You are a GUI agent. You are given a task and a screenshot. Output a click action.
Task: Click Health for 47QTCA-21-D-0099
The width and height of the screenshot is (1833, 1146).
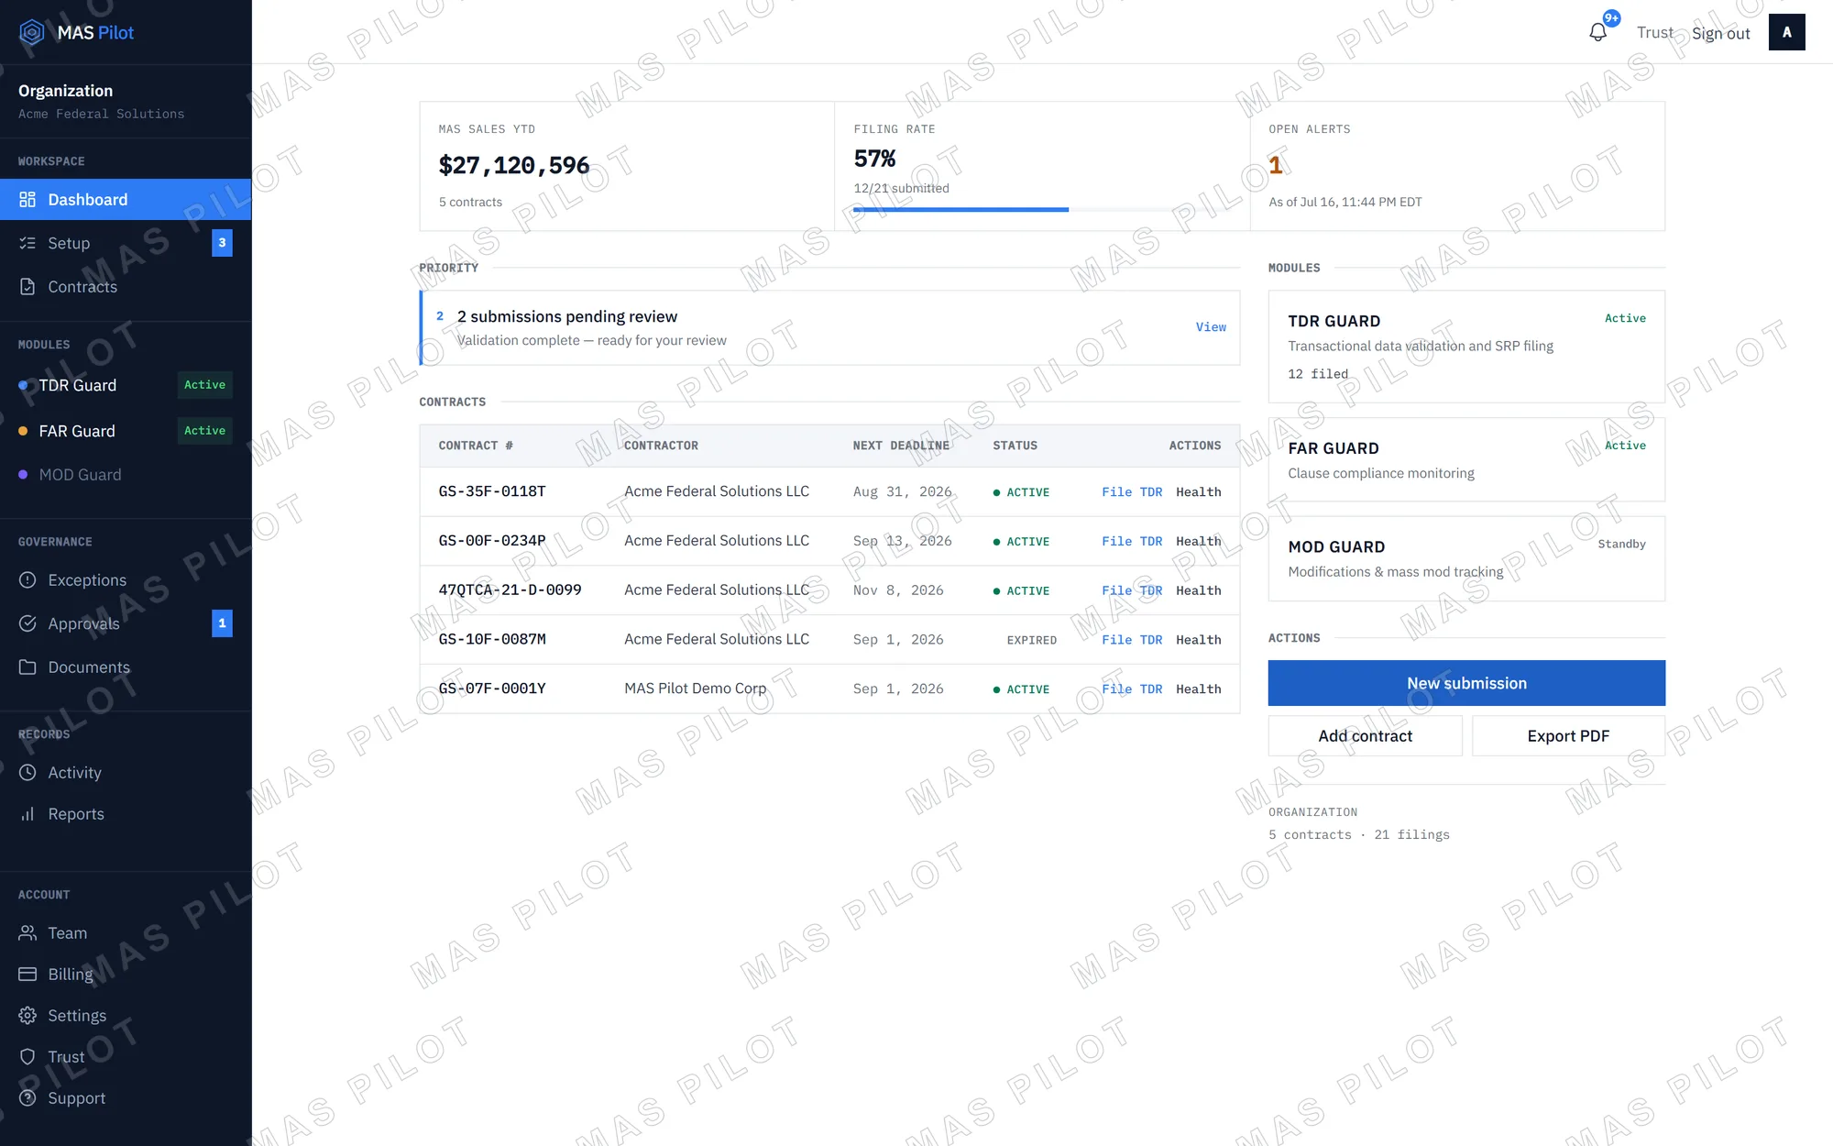click(x=1199, y=591)
